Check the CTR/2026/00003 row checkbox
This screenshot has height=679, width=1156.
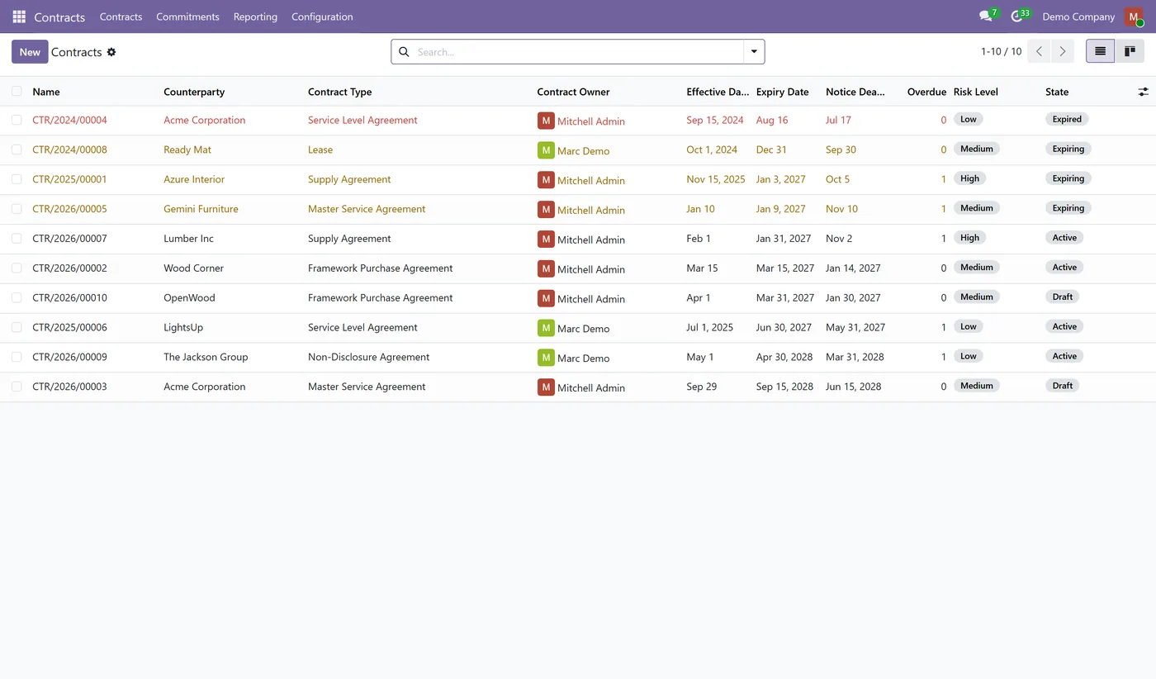point(17,387)
